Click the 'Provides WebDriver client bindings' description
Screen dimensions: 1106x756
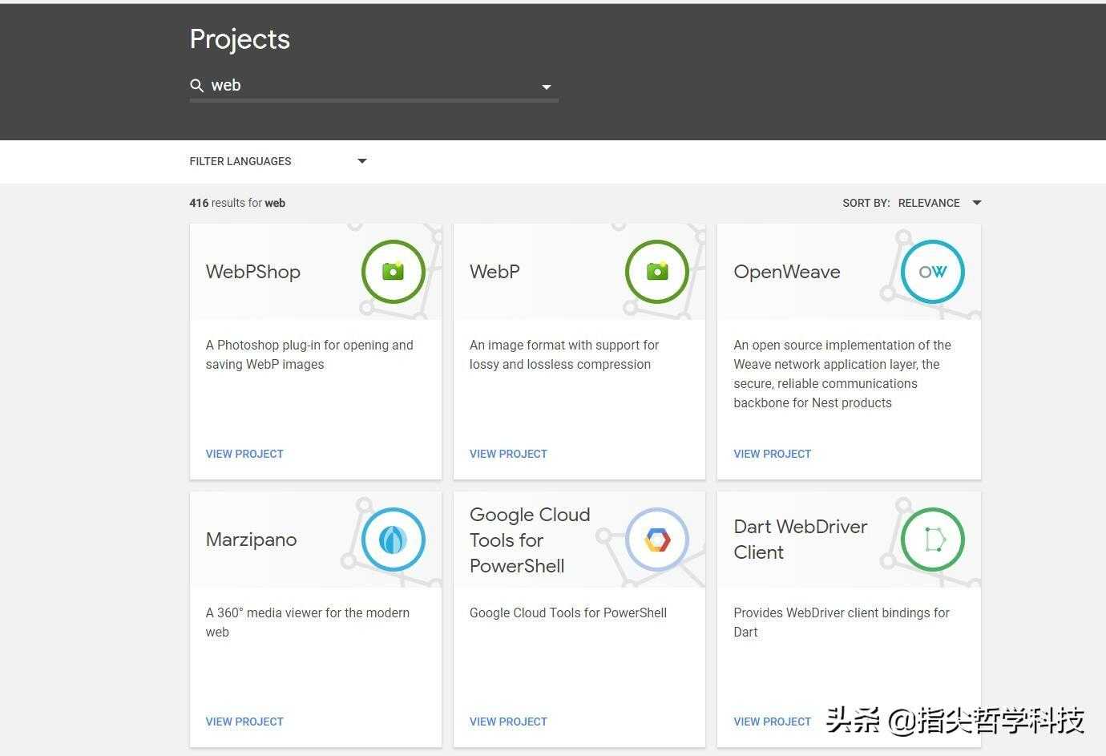[842, 622]
